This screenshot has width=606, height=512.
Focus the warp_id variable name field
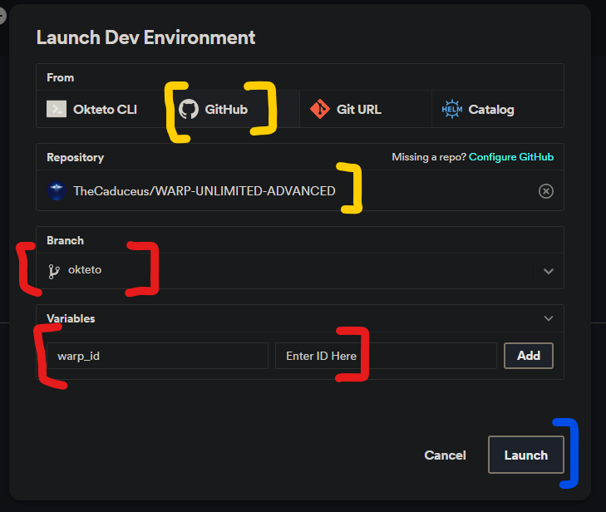click(157, 356)
